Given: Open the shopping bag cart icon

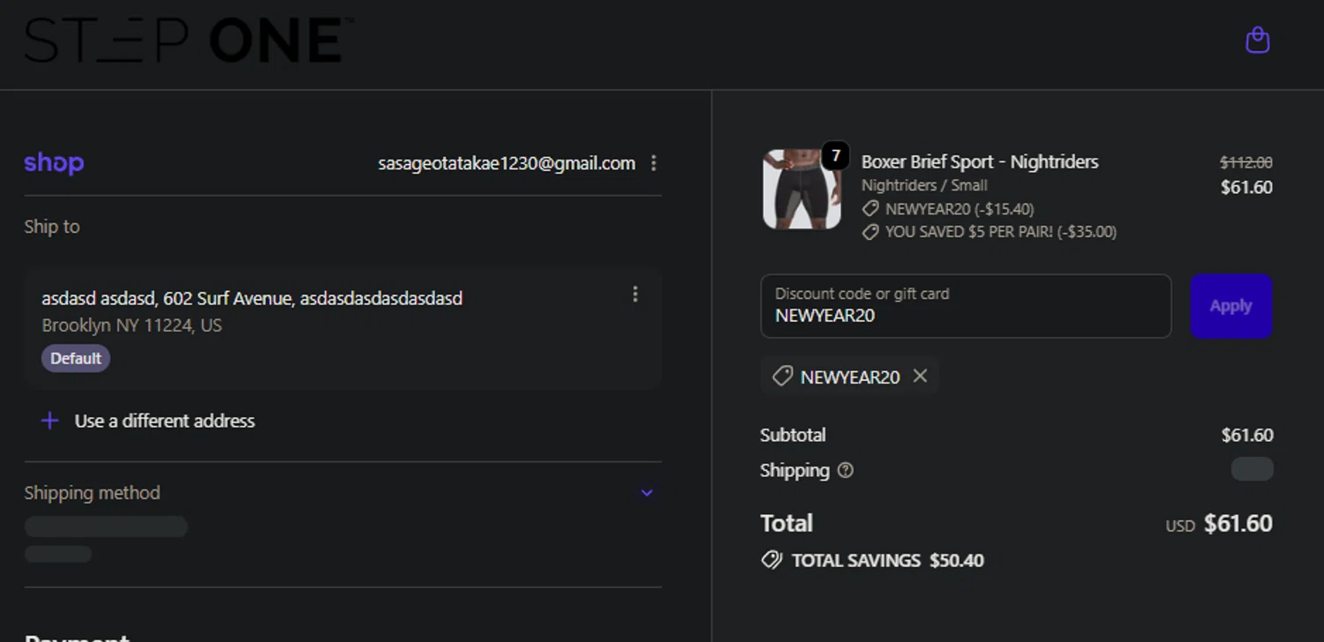Looking at the screenshot, I should [1257, 41].
